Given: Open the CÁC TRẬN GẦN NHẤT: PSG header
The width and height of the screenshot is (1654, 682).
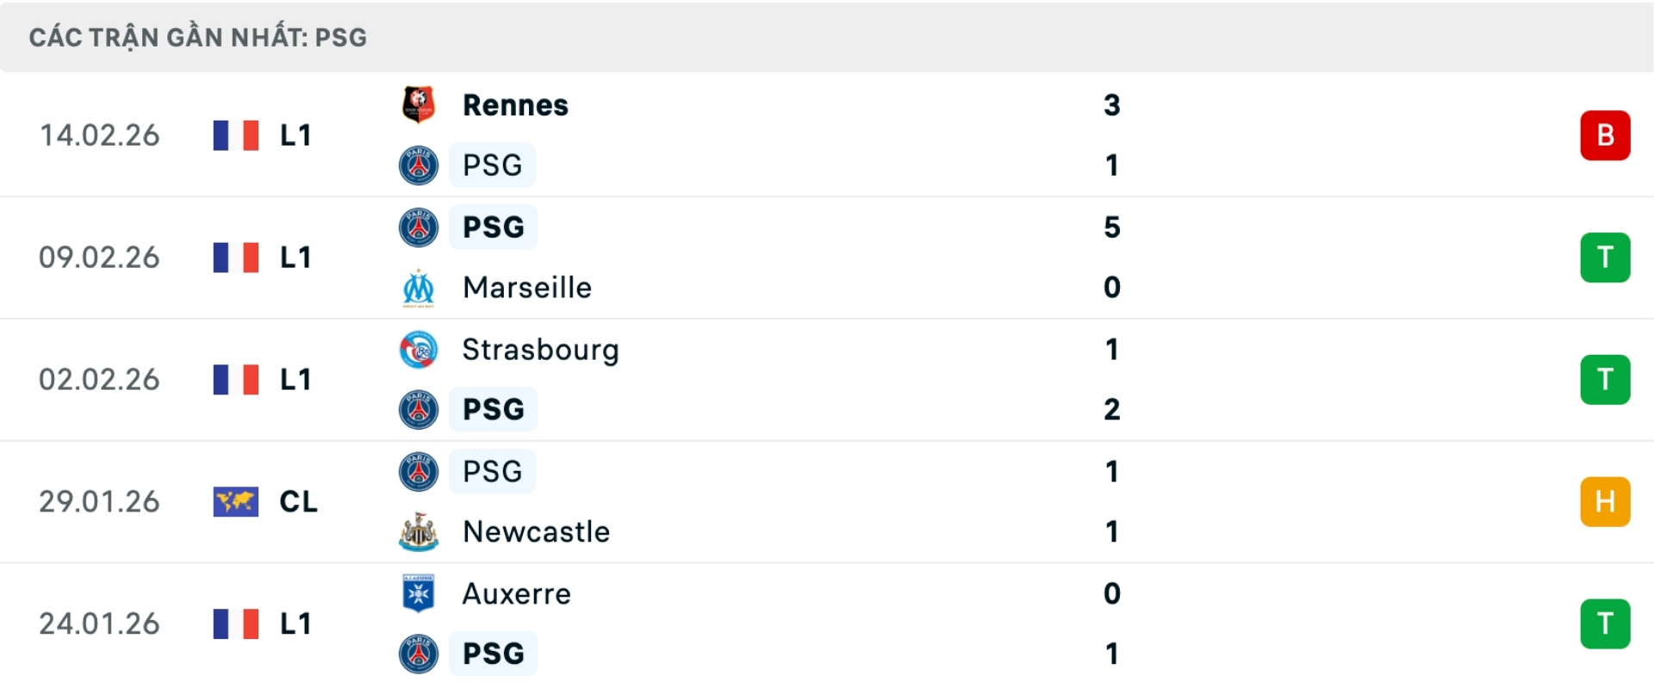Looking at the screenshot, I should (x=198, y=37).
